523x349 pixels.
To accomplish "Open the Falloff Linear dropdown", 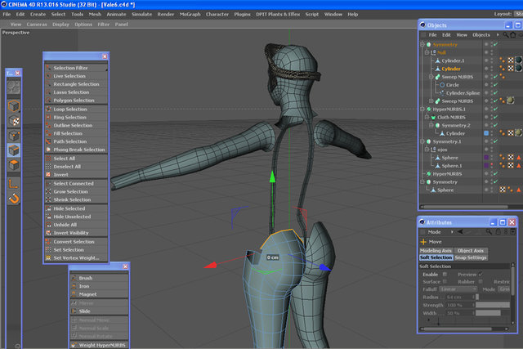I will 458,289.
